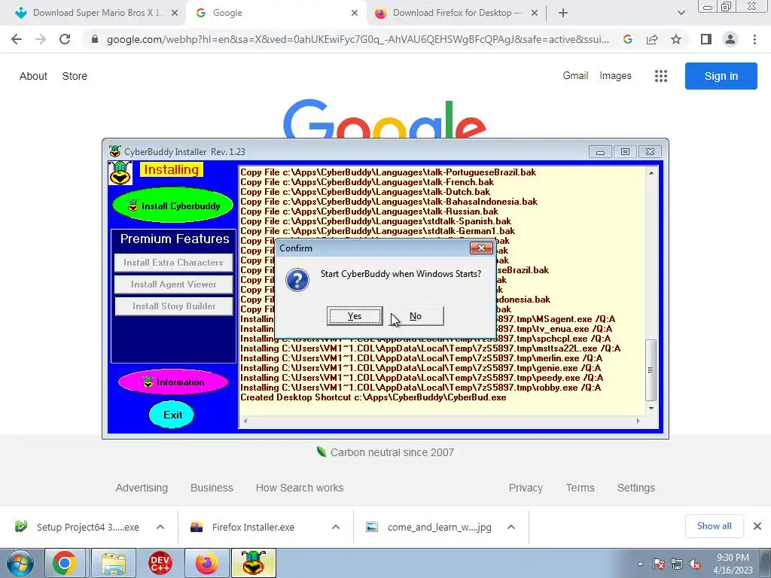Expand options for Setup Project64 download

[x=160, y=527]
